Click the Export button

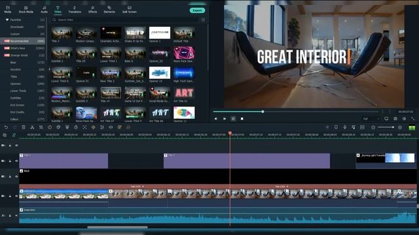(x=197, y=10)
